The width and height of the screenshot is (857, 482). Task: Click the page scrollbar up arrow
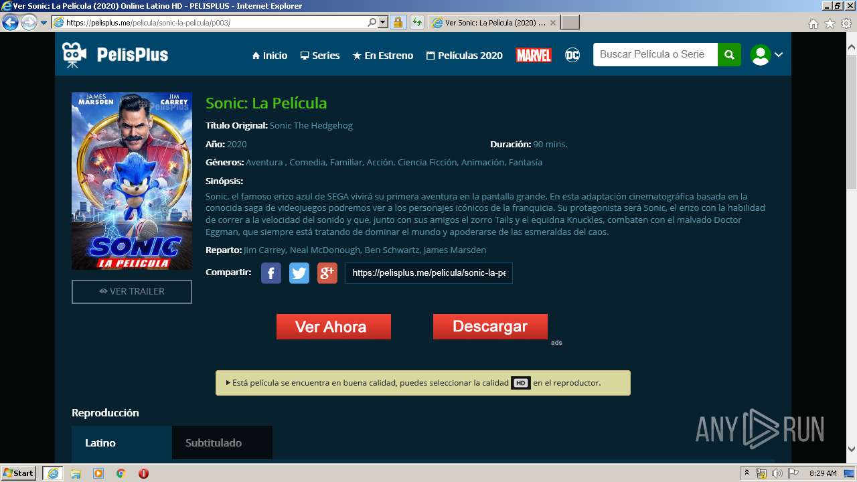click(852, 48)
